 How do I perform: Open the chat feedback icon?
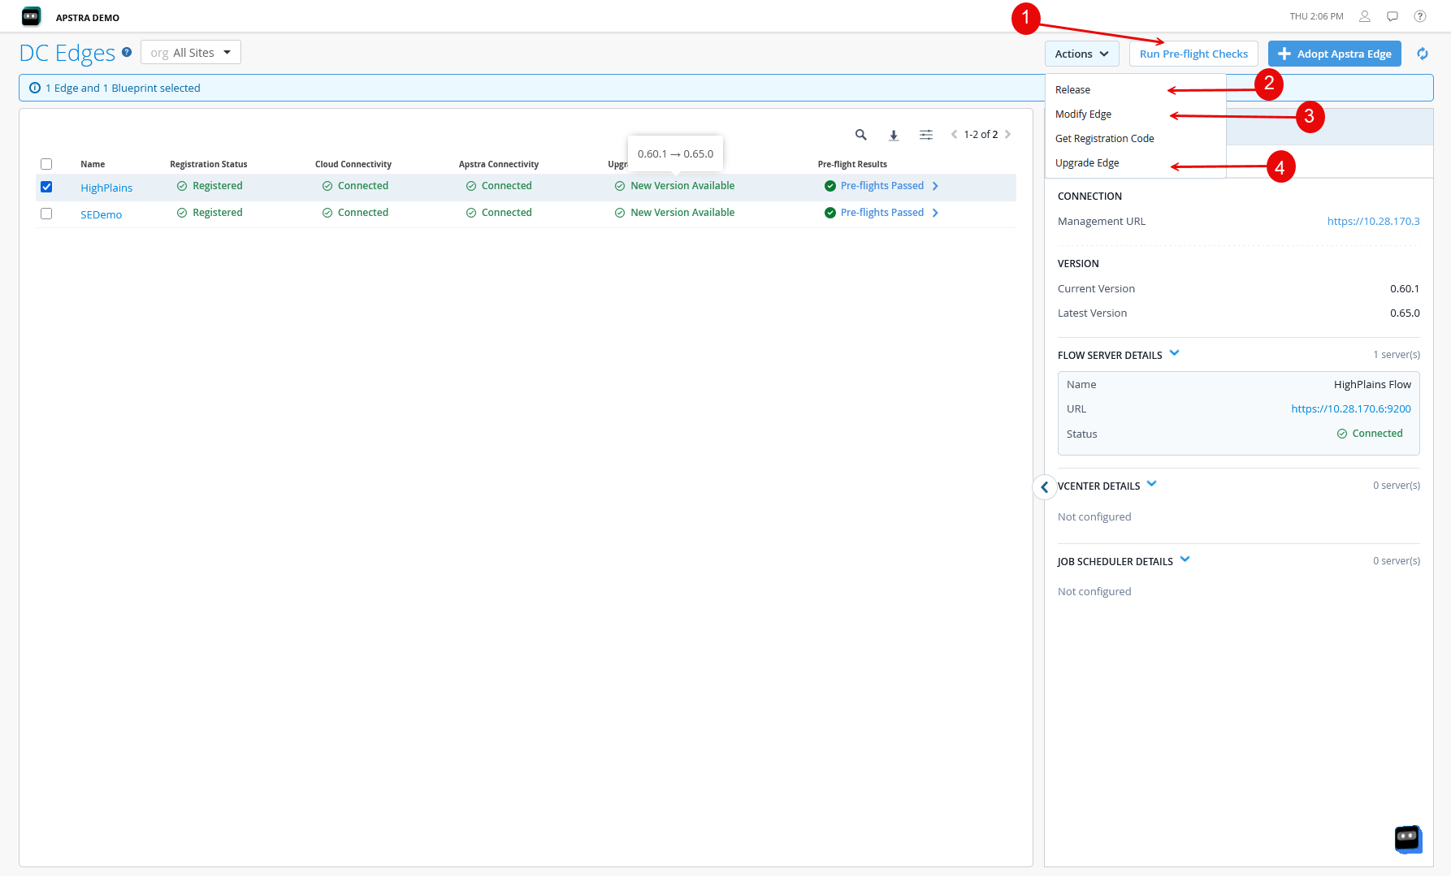tap(1393, 16)
